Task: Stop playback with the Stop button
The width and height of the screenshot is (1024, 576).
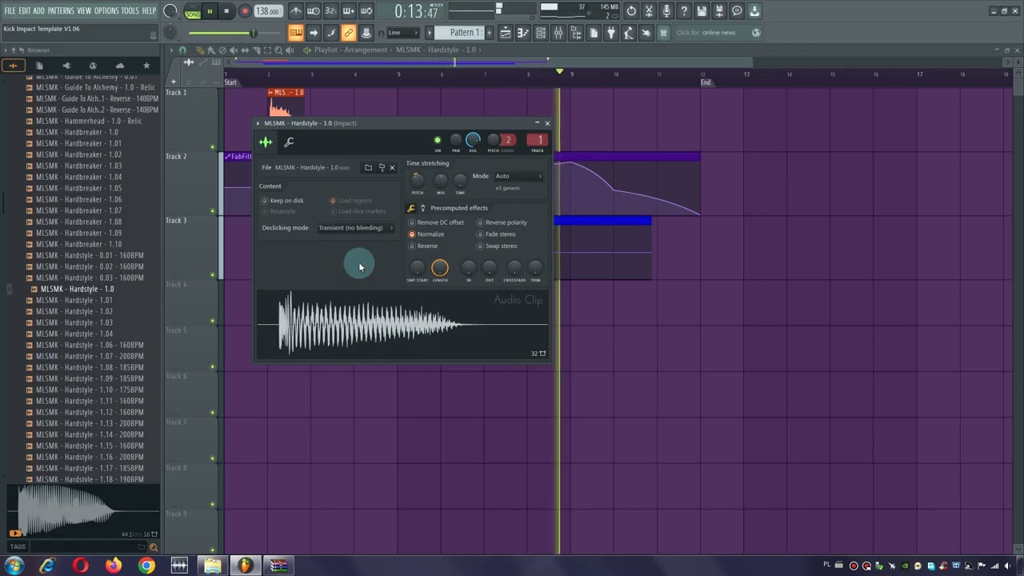Action: [x=226, y=11]
